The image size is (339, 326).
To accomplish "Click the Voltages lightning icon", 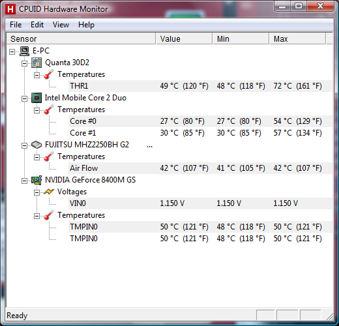I will pos(49,192).
